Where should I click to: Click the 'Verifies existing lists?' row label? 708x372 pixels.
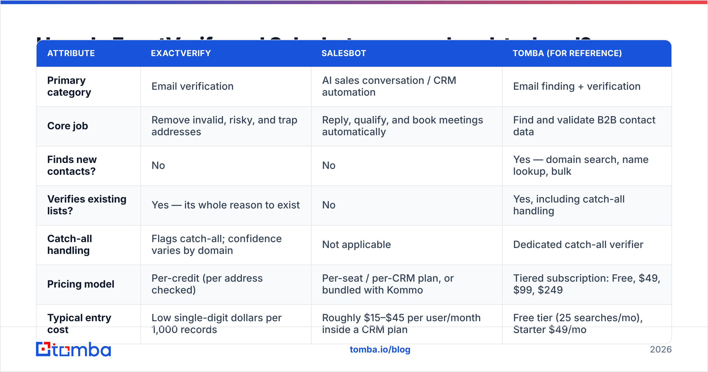(x=87, y=205)
